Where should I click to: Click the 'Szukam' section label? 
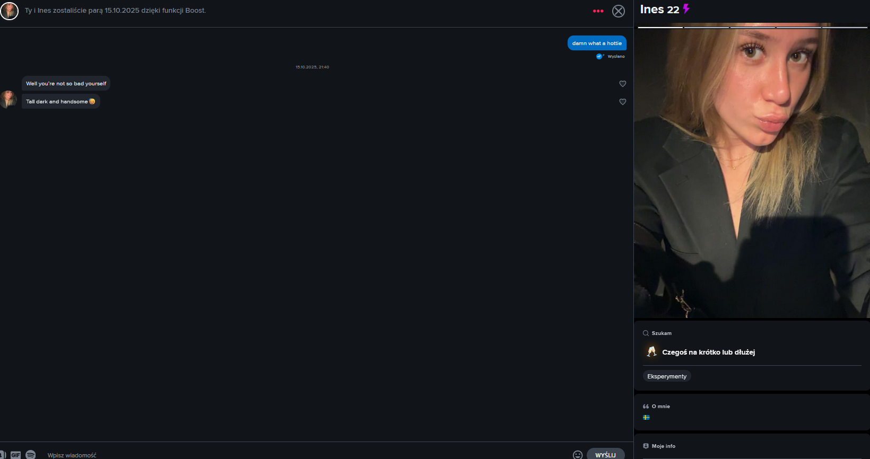click(662, 333)
